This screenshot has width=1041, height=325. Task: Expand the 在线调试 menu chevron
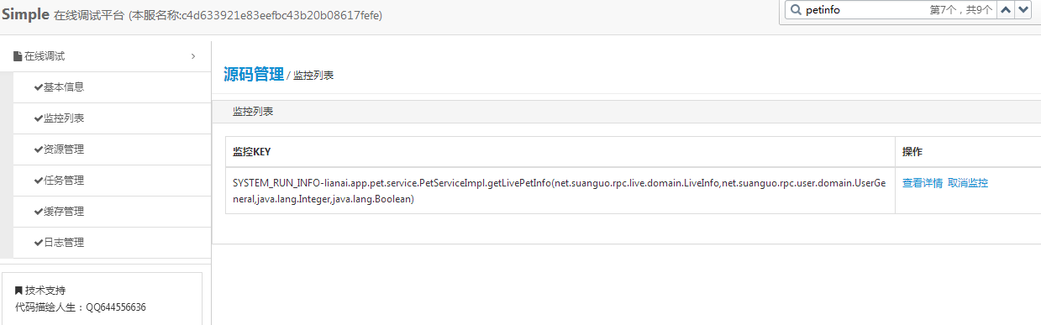[193, 56]
